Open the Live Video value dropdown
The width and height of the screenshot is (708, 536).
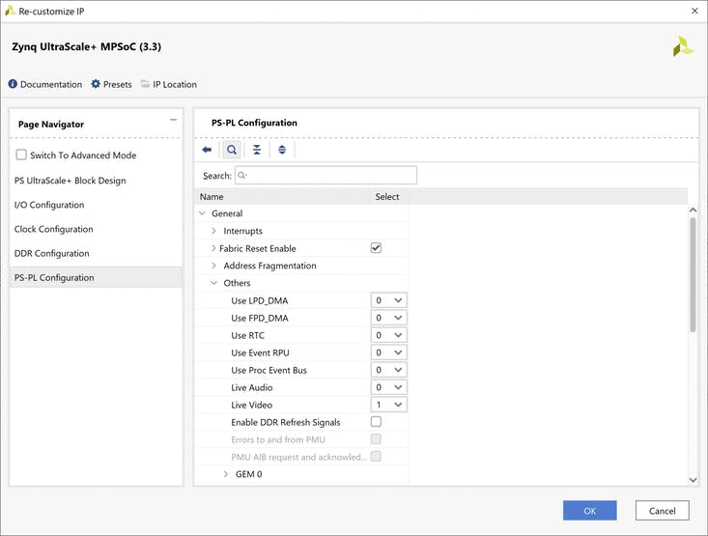[x=388, y=405]
